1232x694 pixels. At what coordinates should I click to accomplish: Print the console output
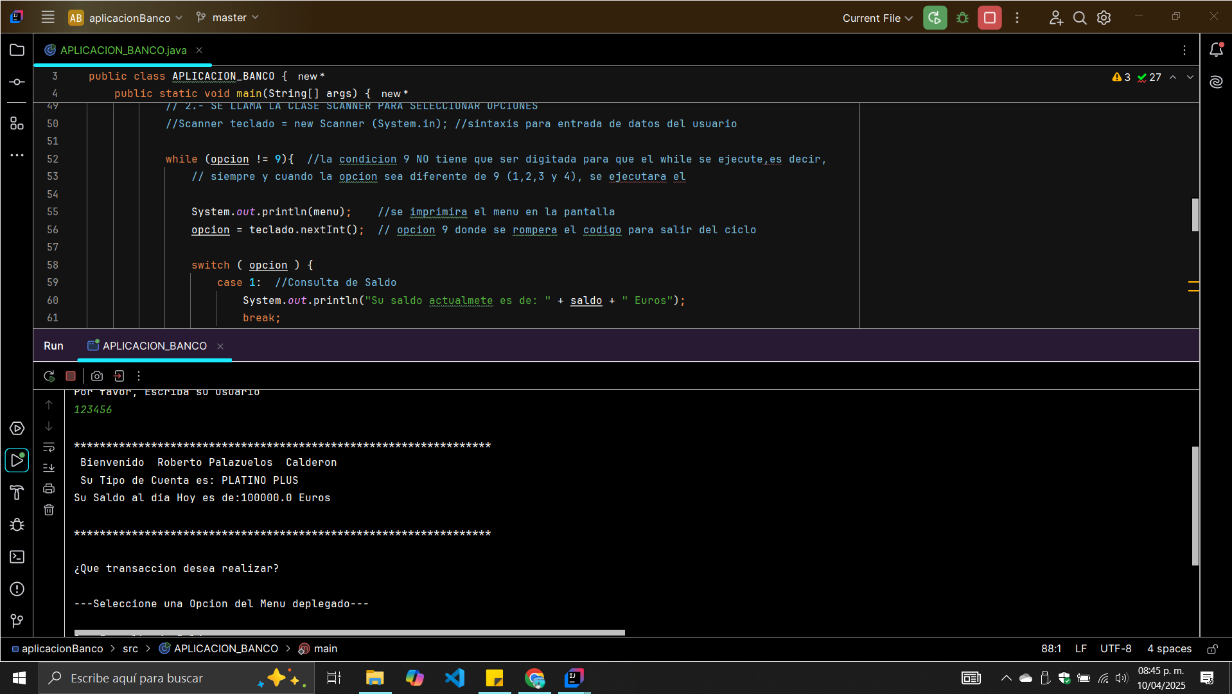(49, 488)
